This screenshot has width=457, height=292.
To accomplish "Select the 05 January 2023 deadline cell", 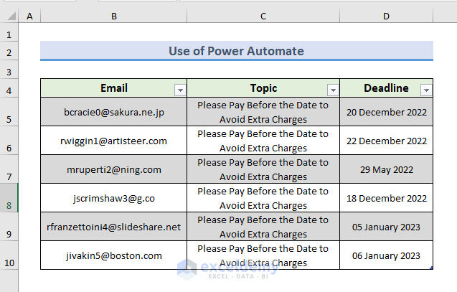I will (x=386, y=227).
